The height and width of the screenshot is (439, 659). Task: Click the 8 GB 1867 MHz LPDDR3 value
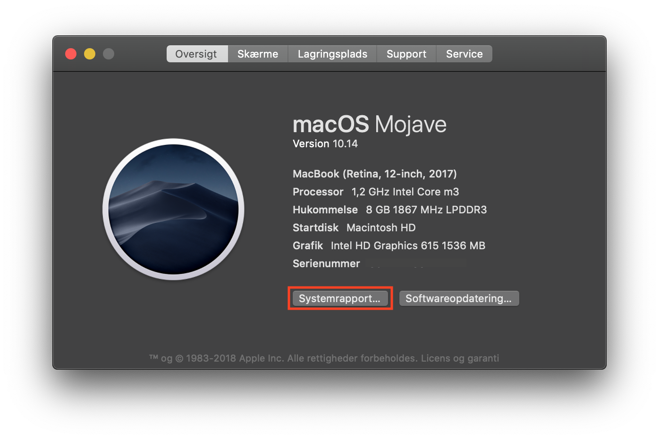(426, 210)
